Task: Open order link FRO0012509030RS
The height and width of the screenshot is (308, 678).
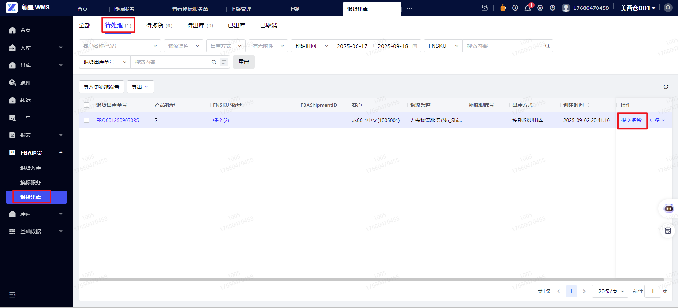Action: pos(118,120)
